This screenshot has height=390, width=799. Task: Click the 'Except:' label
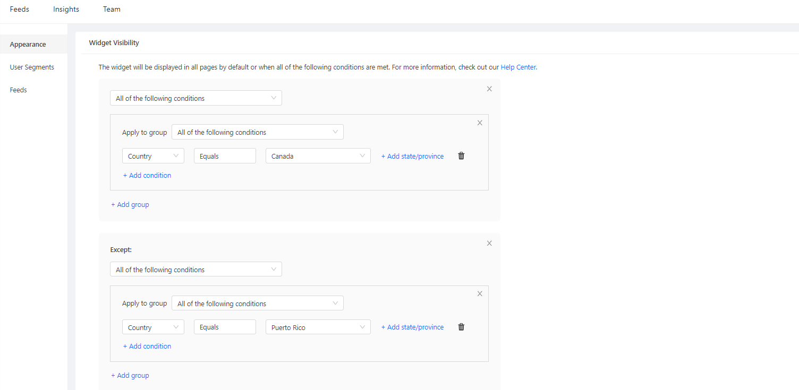tap(121, 249)
